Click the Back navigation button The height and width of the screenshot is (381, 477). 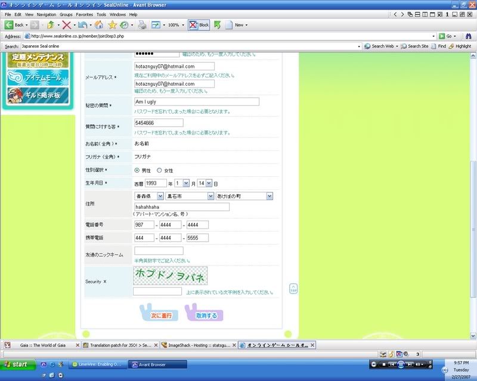coord(14,25)
